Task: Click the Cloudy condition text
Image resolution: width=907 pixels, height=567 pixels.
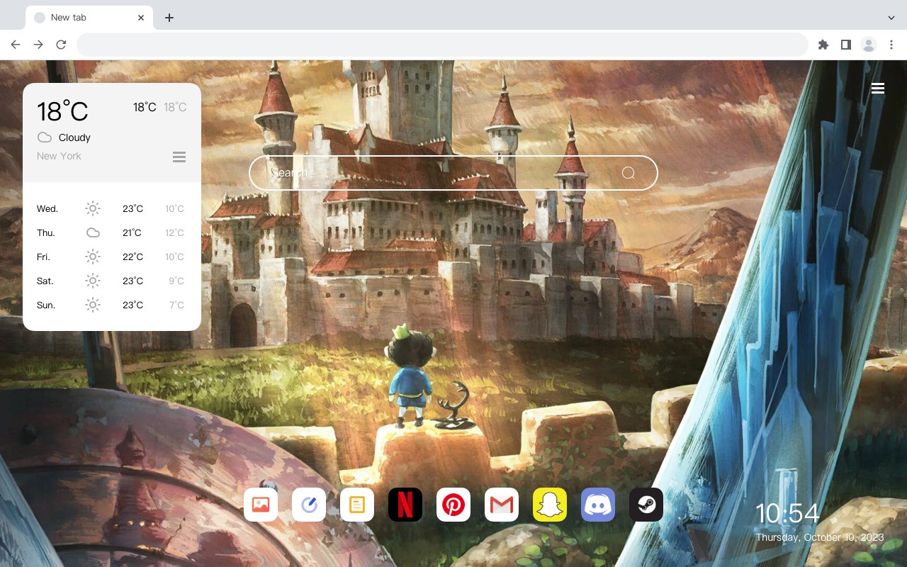Action: click(x=74, y=137)
